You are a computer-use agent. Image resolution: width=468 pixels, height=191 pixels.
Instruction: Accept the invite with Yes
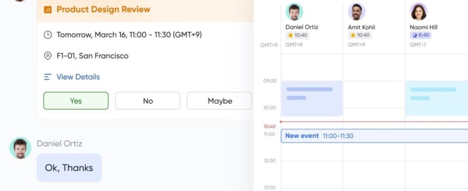tap(76, 101)
